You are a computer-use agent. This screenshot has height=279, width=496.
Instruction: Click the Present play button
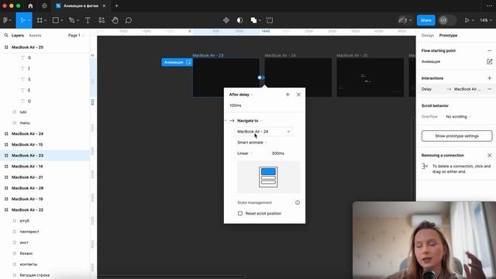pyautogui.click(x=467, y=20)
